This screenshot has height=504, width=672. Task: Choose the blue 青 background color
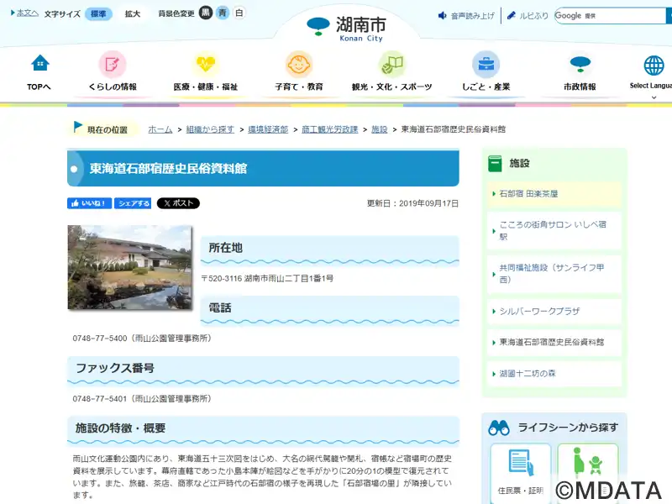[223, 13]
